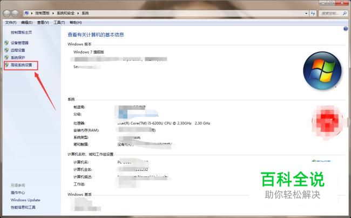This screenshot has height=218, width=351.
Task: Click shield icon beside 系统保护
Action: pyautogui.click(x=6, y=57)
